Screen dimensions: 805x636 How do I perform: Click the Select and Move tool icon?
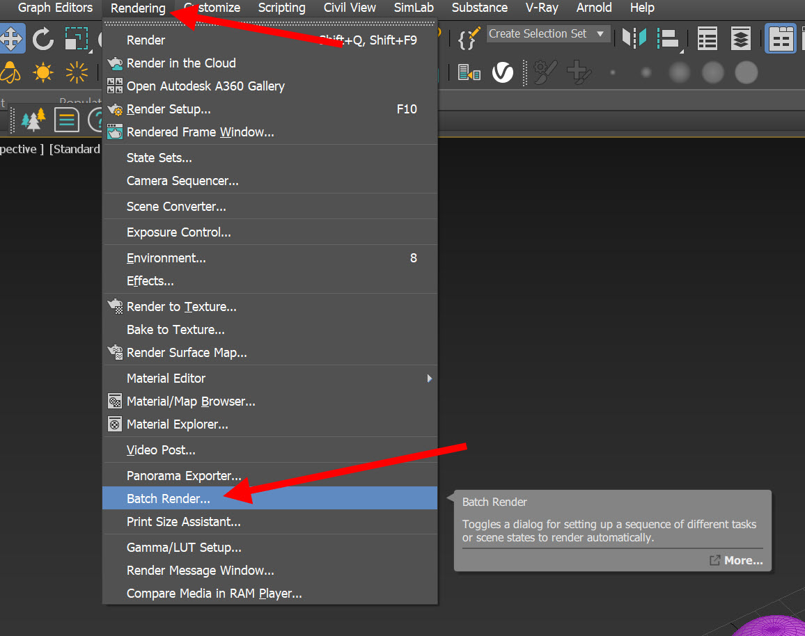11,38
